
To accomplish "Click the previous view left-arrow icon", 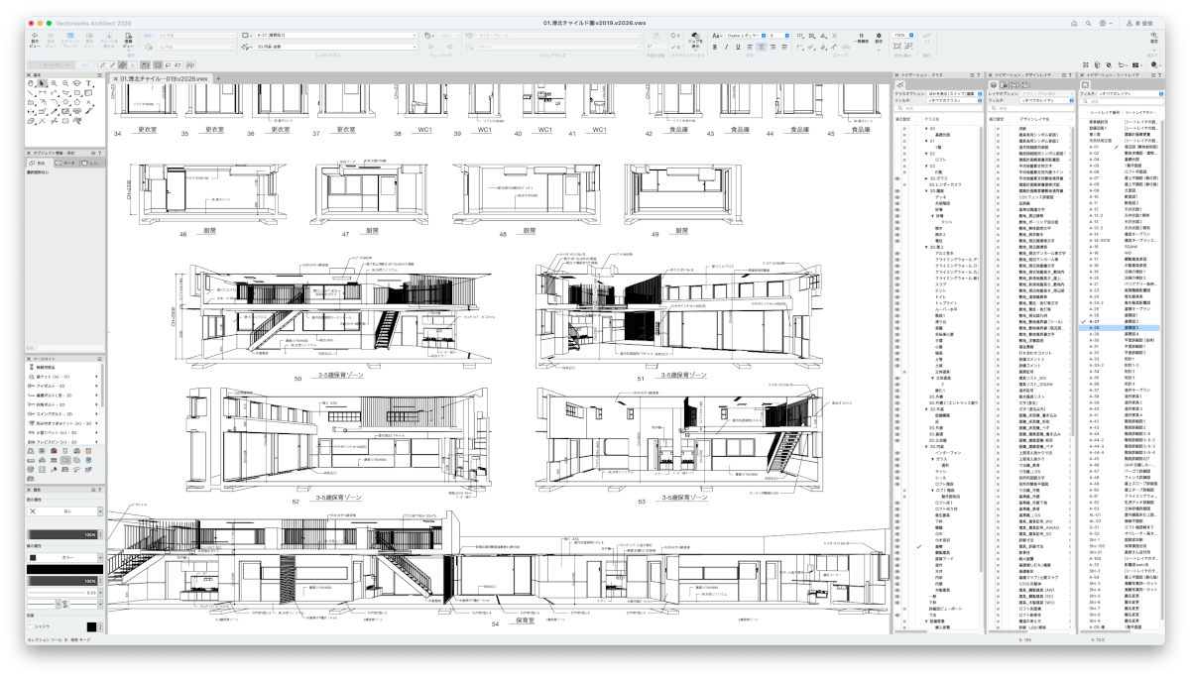I will 35,37.
